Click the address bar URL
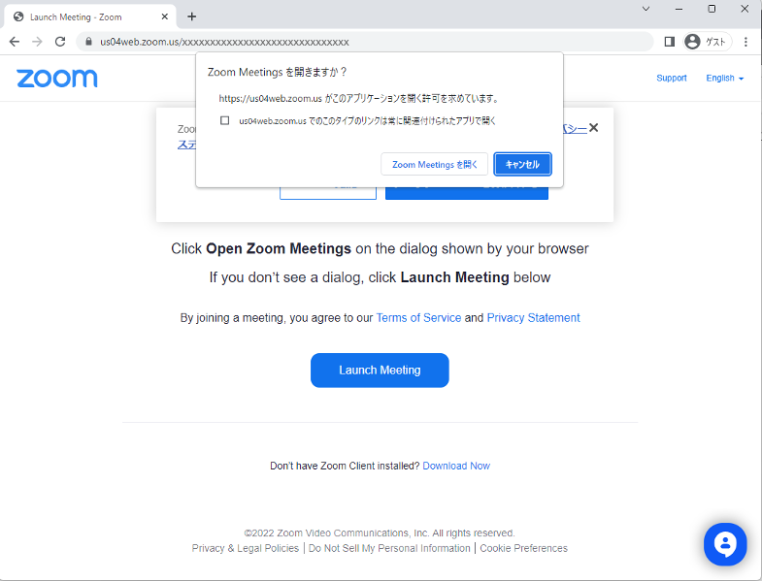Screen dimensions: 762x581 click(224, 42)
